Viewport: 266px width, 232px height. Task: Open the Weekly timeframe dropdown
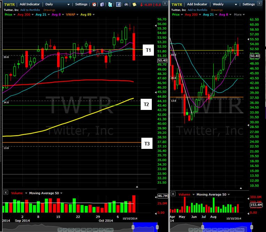coord(225,4)
